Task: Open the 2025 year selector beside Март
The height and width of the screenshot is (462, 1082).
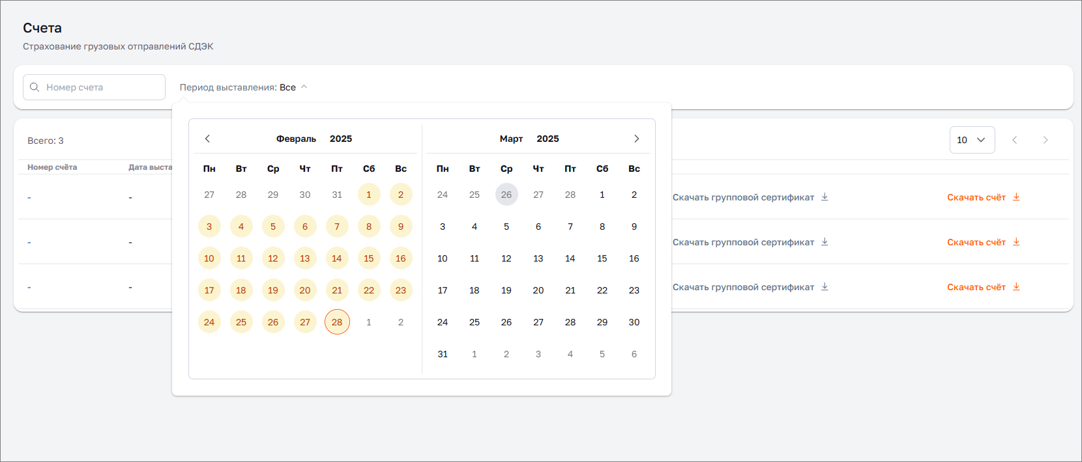Action: tap(548, 139)
